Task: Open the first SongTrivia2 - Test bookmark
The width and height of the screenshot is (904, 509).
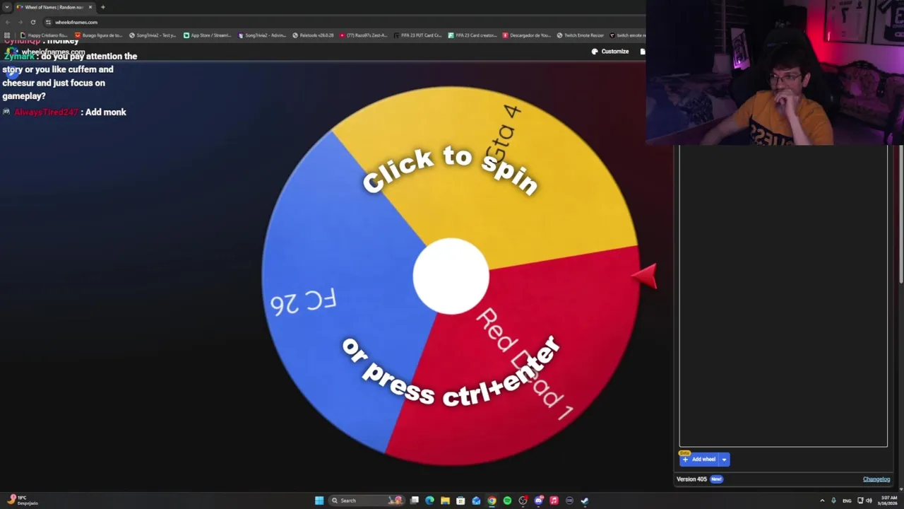Action: [153, 35]
